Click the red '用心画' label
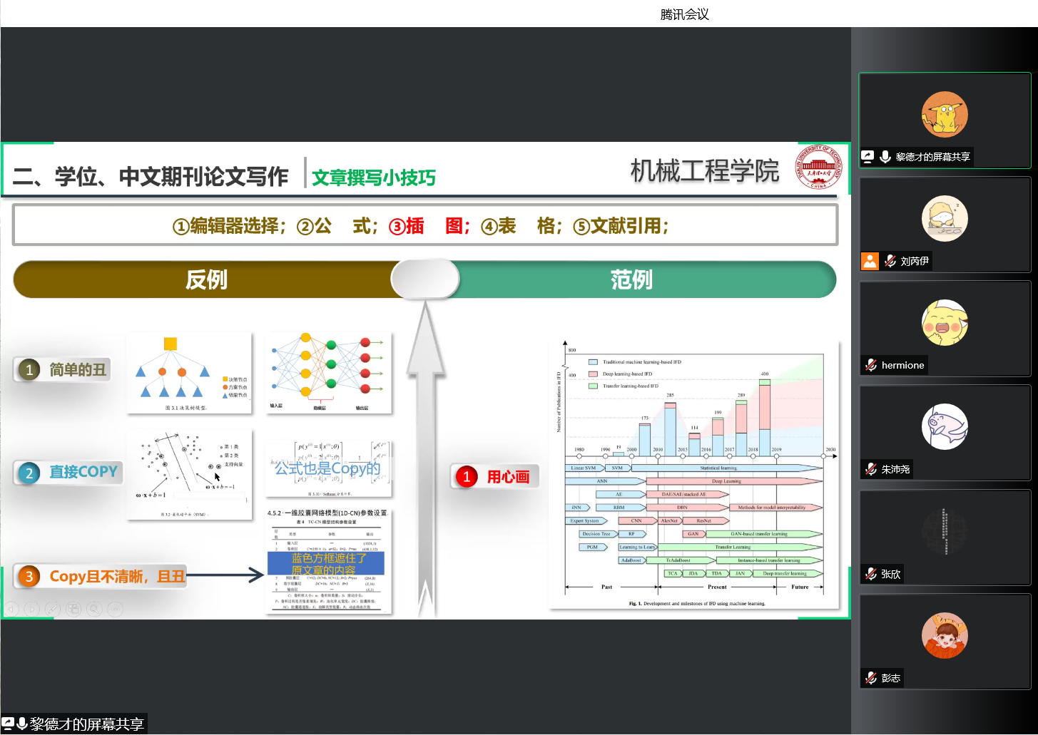Viewport: 1038px width, 735px height. [x=507, y=477]
